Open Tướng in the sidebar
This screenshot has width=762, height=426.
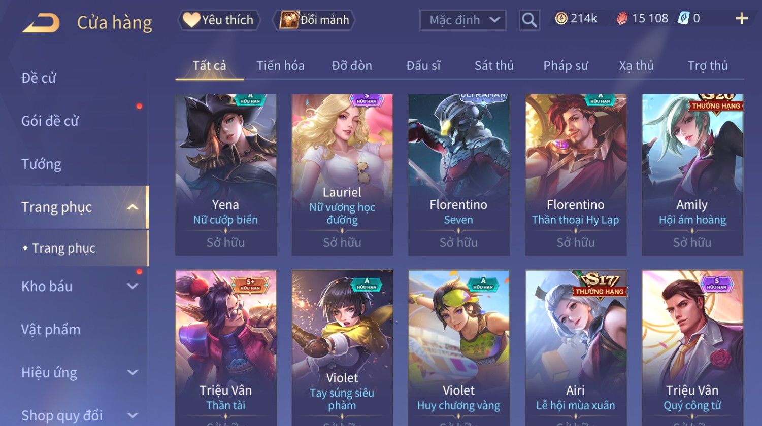(x=41, y=164)
